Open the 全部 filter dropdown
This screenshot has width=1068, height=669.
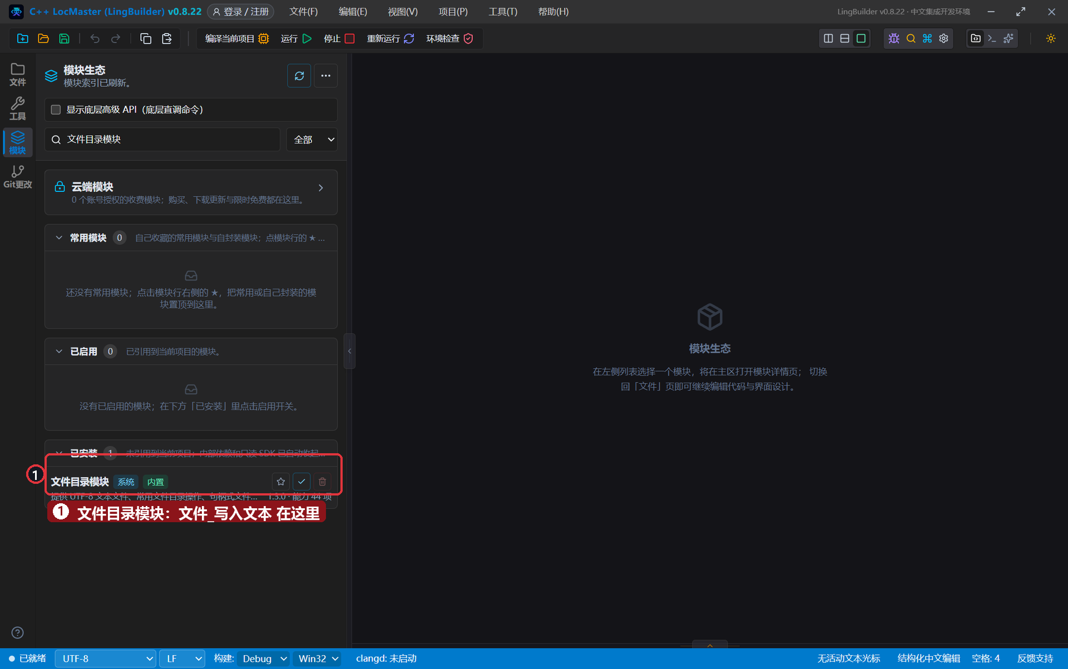pyautogui.click(x=312, y=139)
